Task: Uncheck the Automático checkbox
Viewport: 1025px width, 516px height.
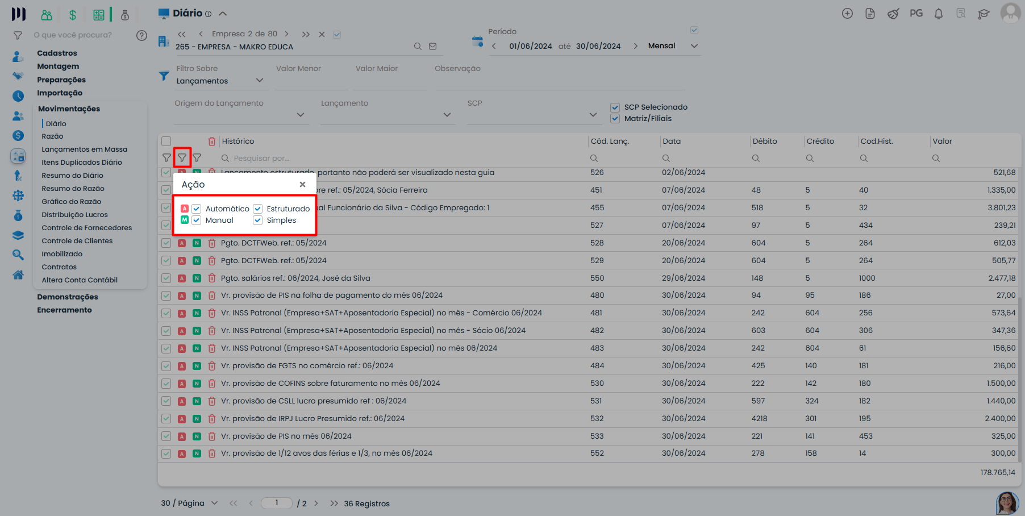Action: point(197,209)
